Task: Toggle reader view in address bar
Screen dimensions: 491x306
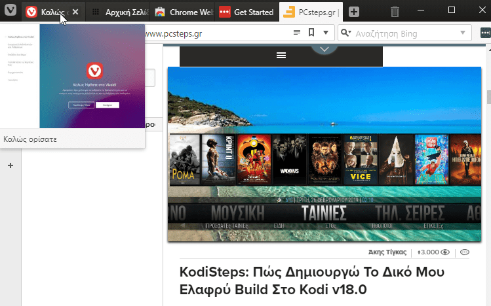Action: (297, 33)
